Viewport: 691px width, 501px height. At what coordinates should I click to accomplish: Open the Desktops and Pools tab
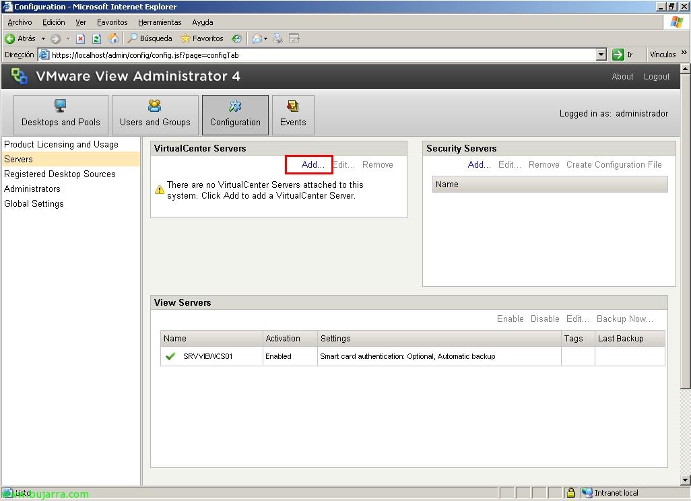tap(61, 115)
